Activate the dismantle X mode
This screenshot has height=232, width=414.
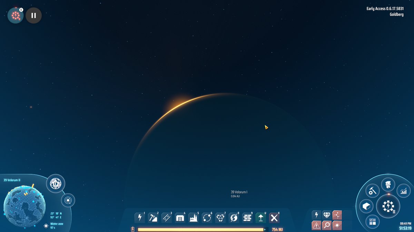(x=274, y=218)
